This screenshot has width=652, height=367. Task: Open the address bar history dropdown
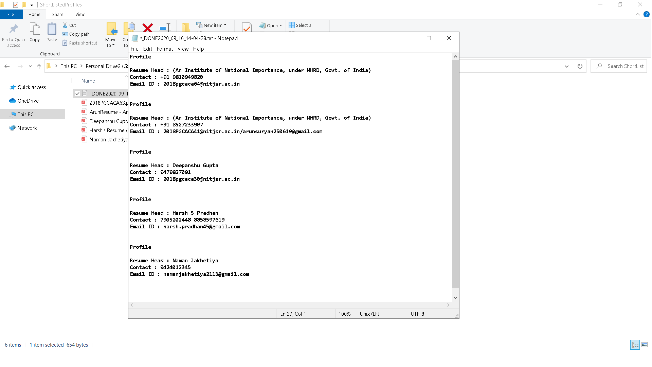[x=566, y=66]
